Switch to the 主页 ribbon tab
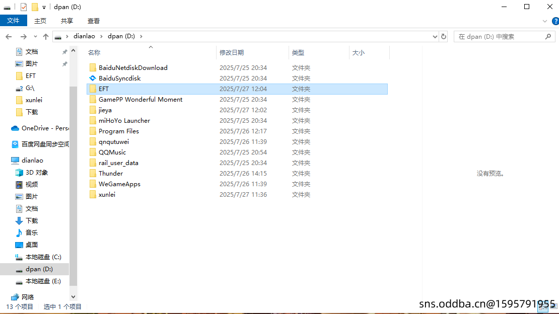This screenshot has height=314, width=559. pos(40,21)
